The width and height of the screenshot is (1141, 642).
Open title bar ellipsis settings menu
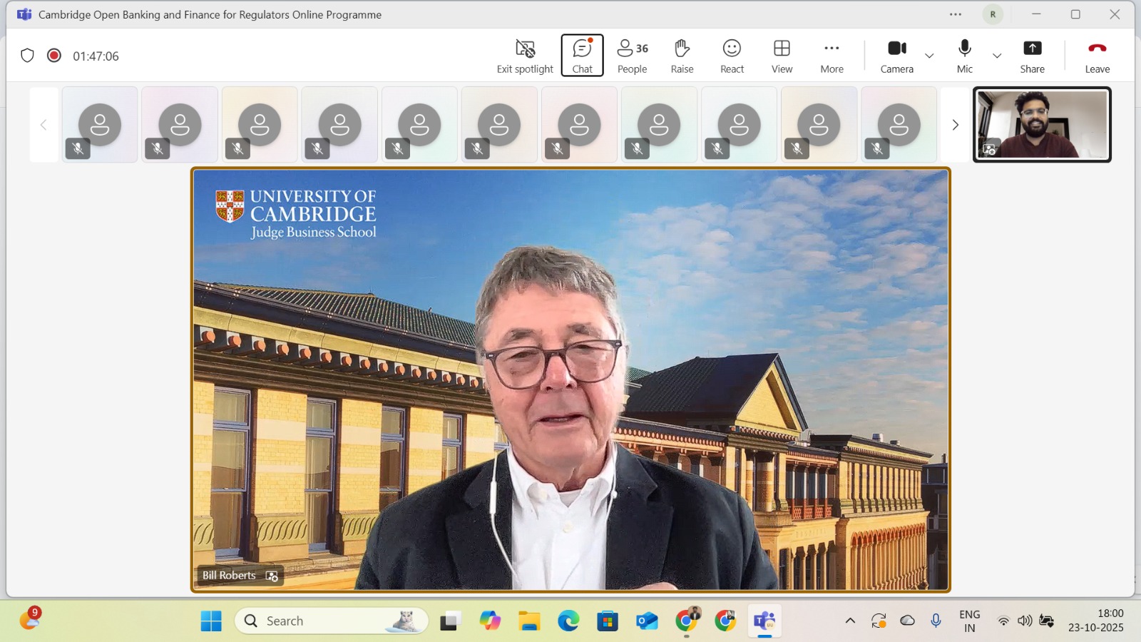click(956, 14)
